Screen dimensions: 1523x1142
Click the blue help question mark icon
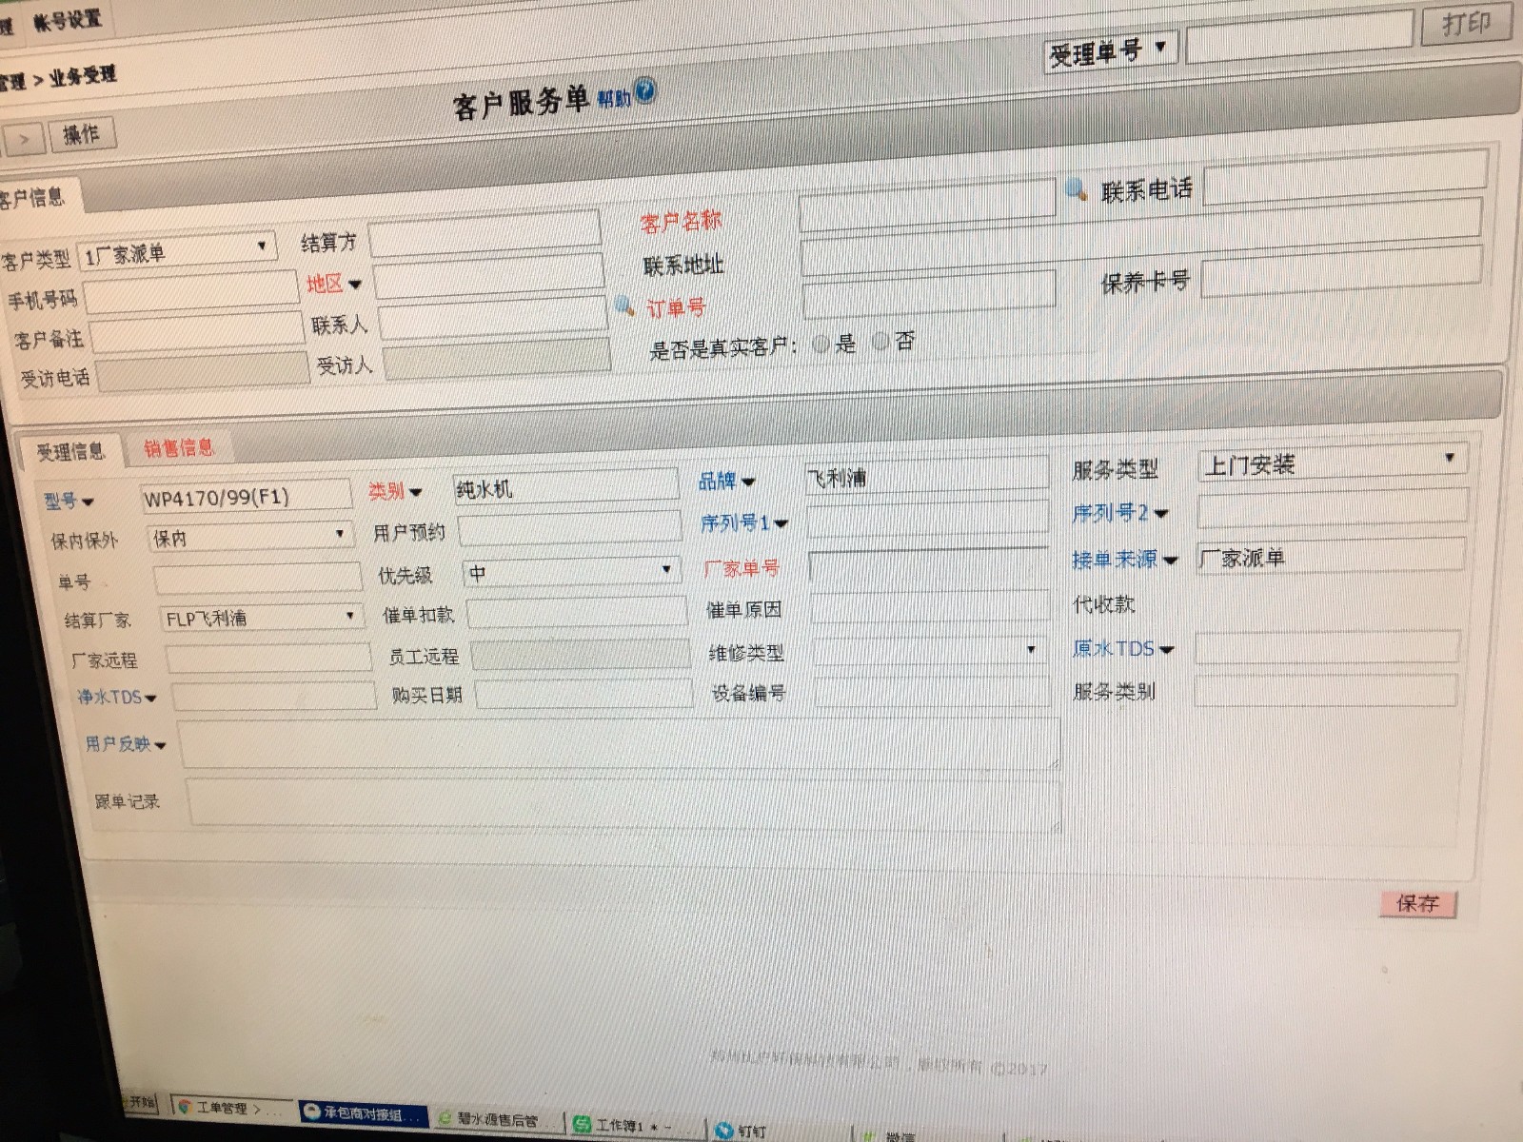[644, 90]
